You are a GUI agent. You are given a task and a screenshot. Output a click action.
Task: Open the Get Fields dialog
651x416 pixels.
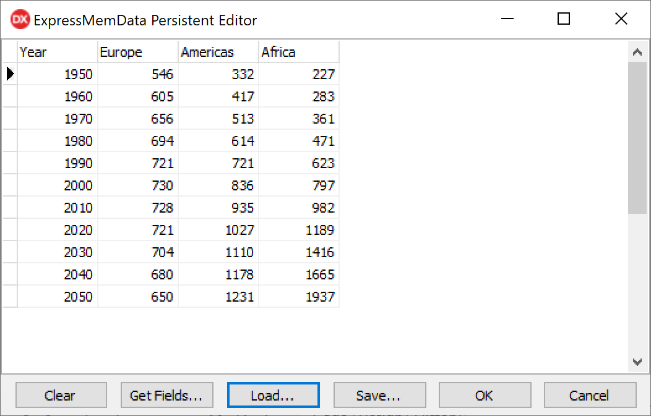click(x=166, y=396)
